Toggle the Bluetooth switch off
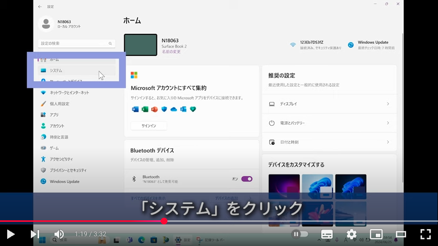Image resolution: width=438 pixels, height=246 pixels. (247, 179)
